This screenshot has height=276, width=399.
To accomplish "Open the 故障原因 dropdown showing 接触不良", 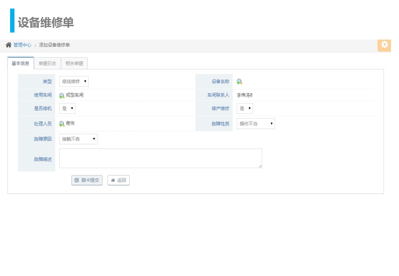I will click(x=78, y=139).
